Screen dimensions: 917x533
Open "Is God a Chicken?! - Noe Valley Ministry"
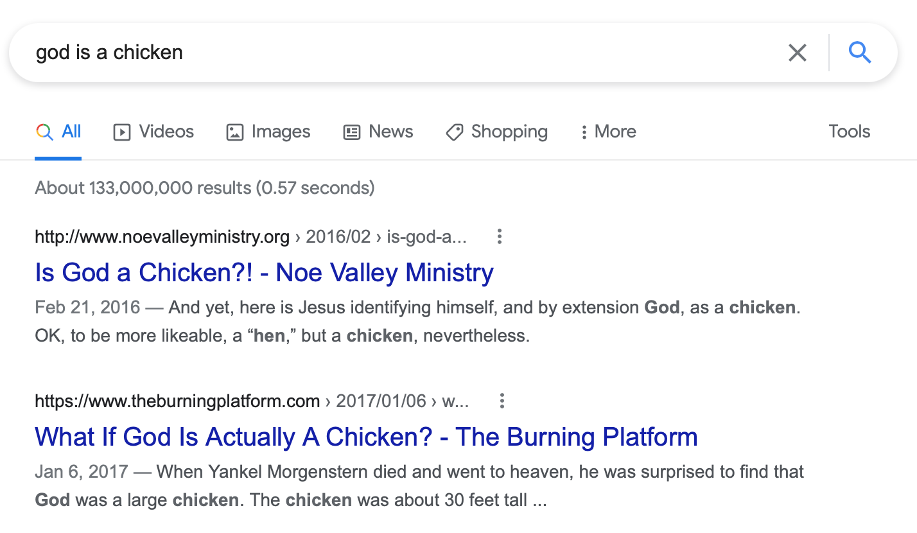[x=264, y=272]
